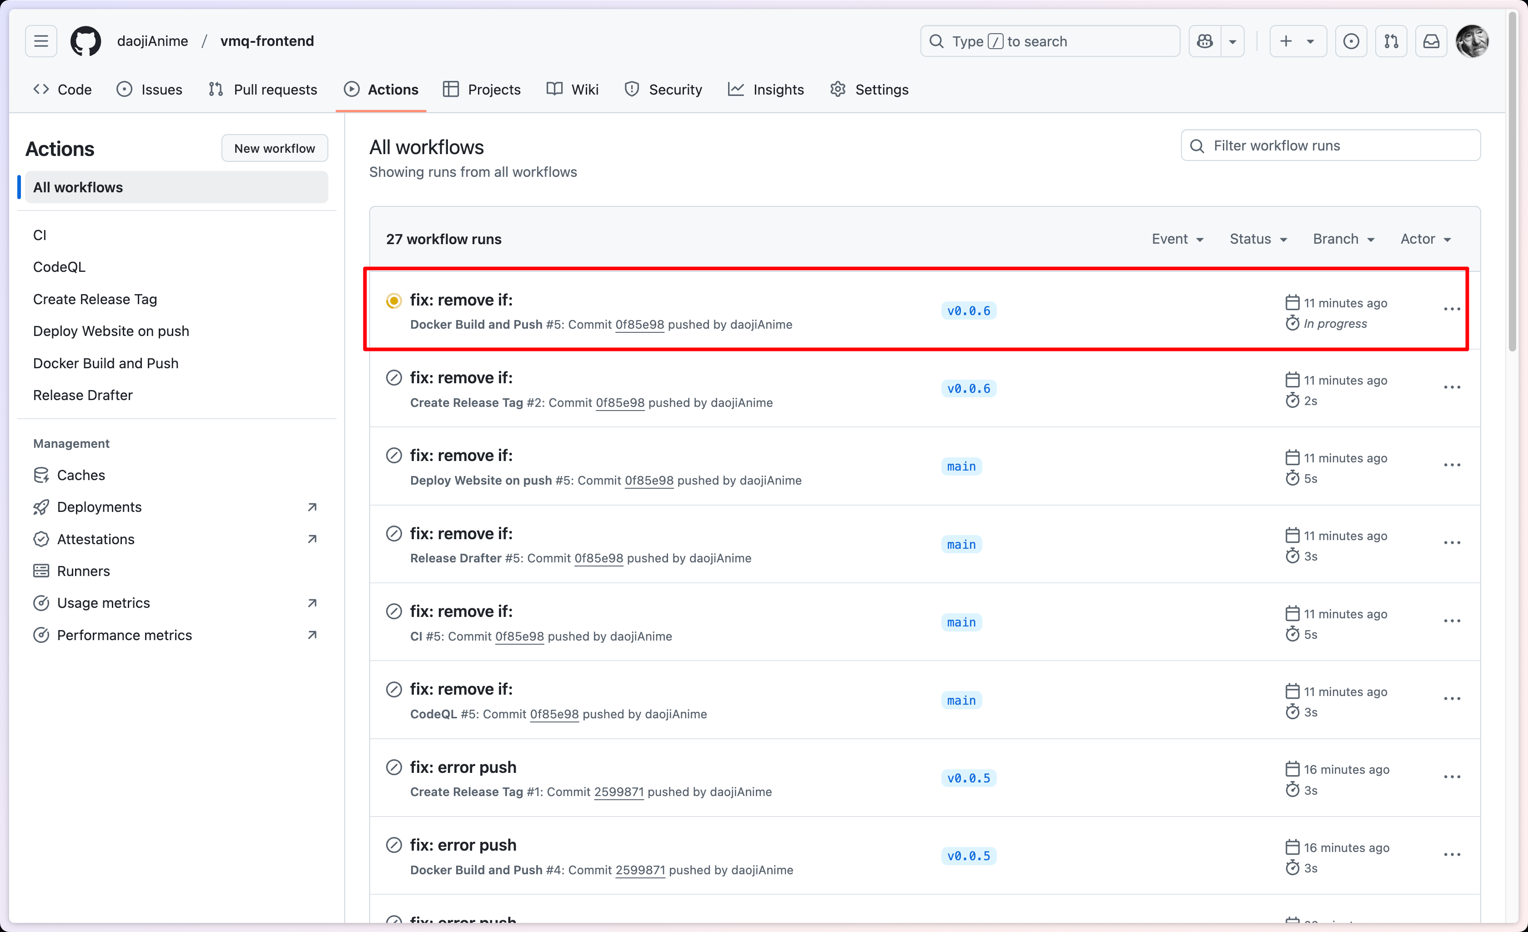Image resolution: width=1528 pixels, height=932 pixels.
Task: Open Attestations management link
Action: (176, 539)
